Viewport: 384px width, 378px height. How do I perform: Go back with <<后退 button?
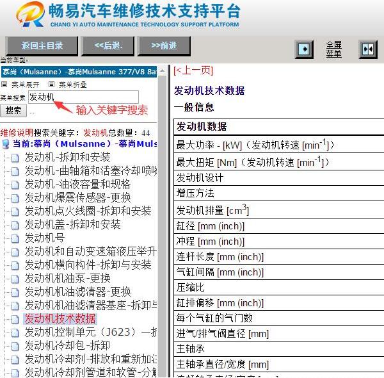tap(108, 46)
